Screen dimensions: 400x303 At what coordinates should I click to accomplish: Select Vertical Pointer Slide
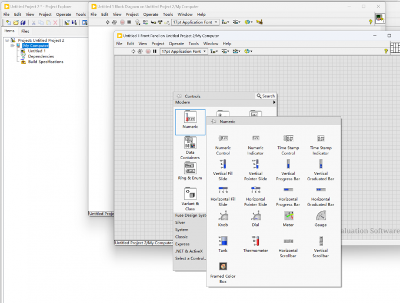pos(255,170)
